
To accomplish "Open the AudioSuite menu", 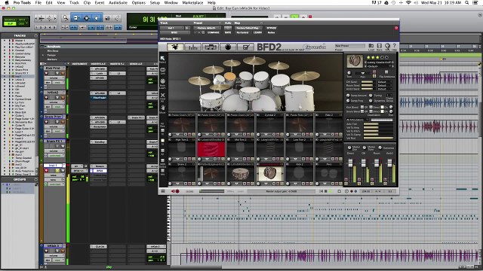I will (118, 2).
